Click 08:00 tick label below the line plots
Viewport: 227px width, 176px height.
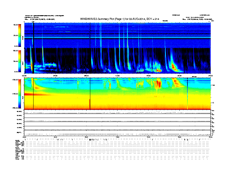[x=86, y=137]
